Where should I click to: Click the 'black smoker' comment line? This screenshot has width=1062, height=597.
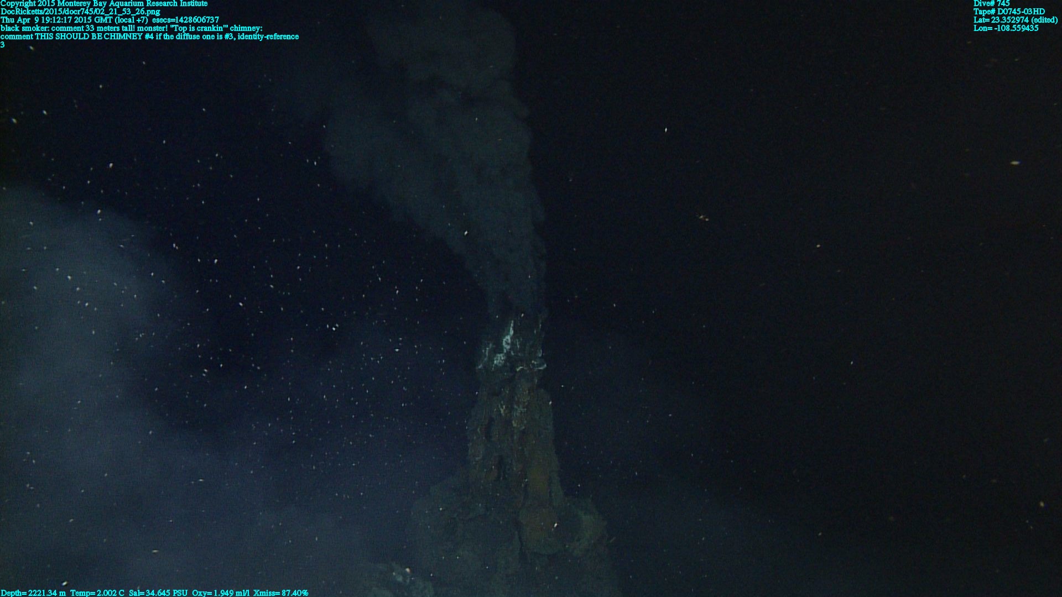tap(131, 28)
